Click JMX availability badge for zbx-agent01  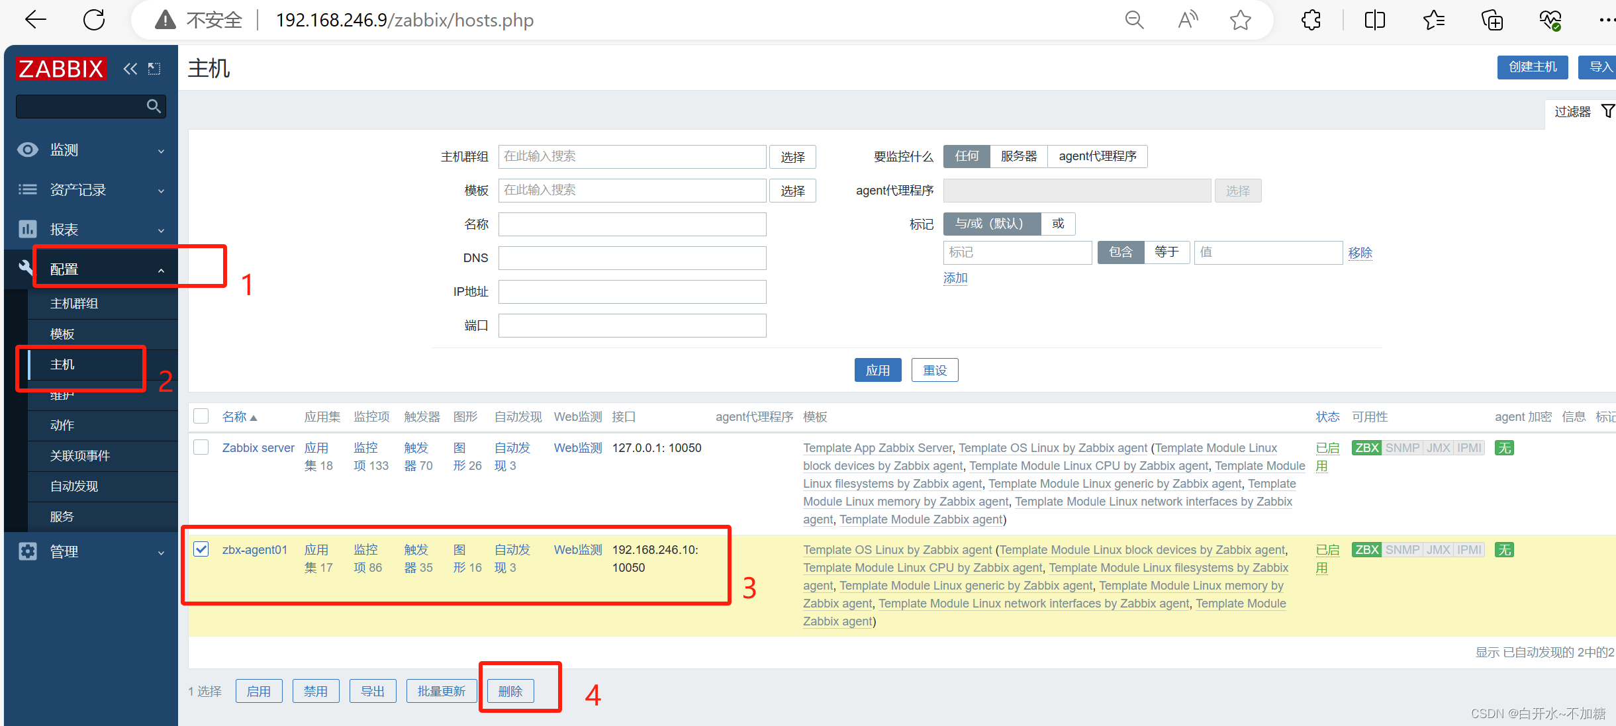pos(1438,550)
